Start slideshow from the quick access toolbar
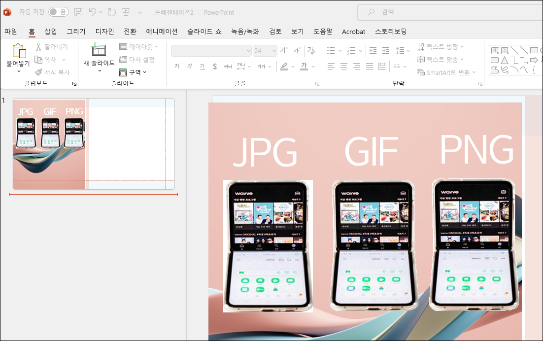 (126, 12)
